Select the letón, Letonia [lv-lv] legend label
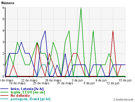The height and width of the screenshot is (102, 135). click(27, 89)
